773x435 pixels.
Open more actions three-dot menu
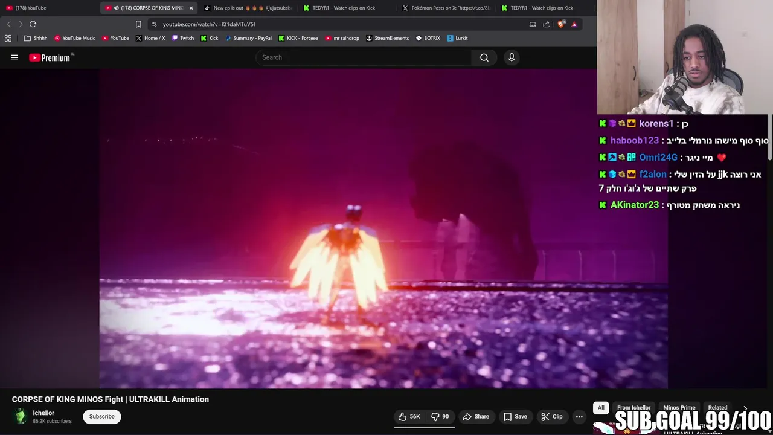click(x=579, y=416)
